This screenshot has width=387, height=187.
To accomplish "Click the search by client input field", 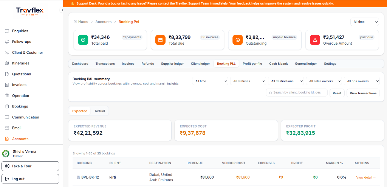I will point(297,92).
